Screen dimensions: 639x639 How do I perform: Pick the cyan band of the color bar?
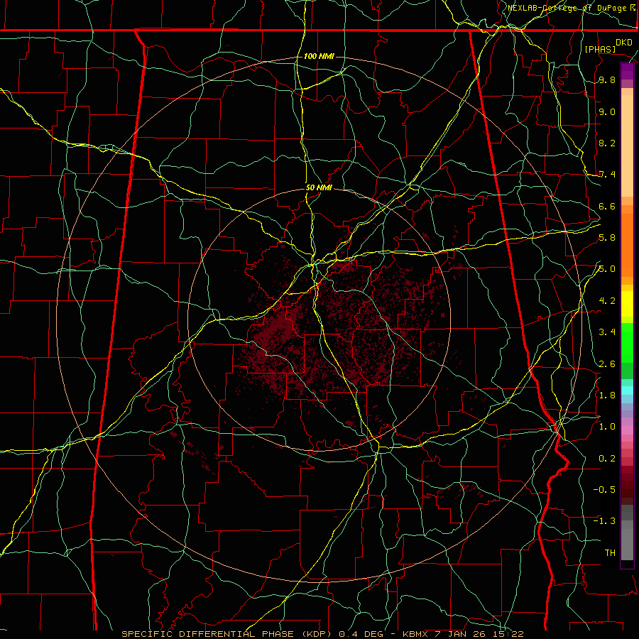point(627,390)
